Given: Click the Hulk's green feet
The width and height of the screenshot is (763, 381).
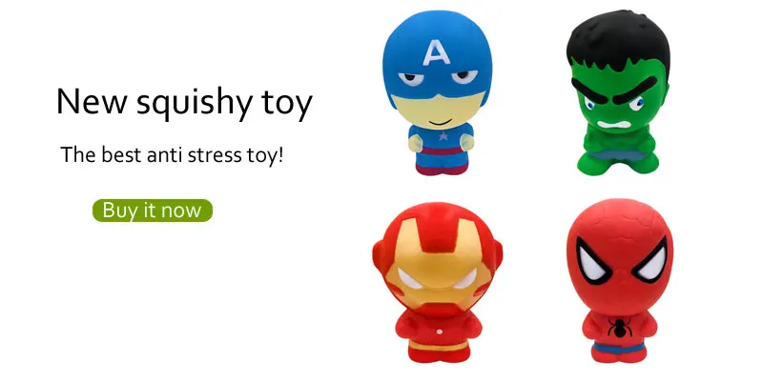Looking at the screenshot, I should click(x=618, y=164).
